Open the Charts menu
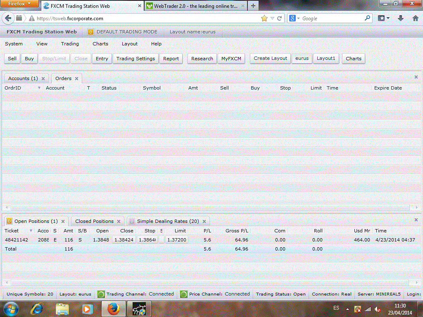423x317 pixels. click(x=100, y=44)
